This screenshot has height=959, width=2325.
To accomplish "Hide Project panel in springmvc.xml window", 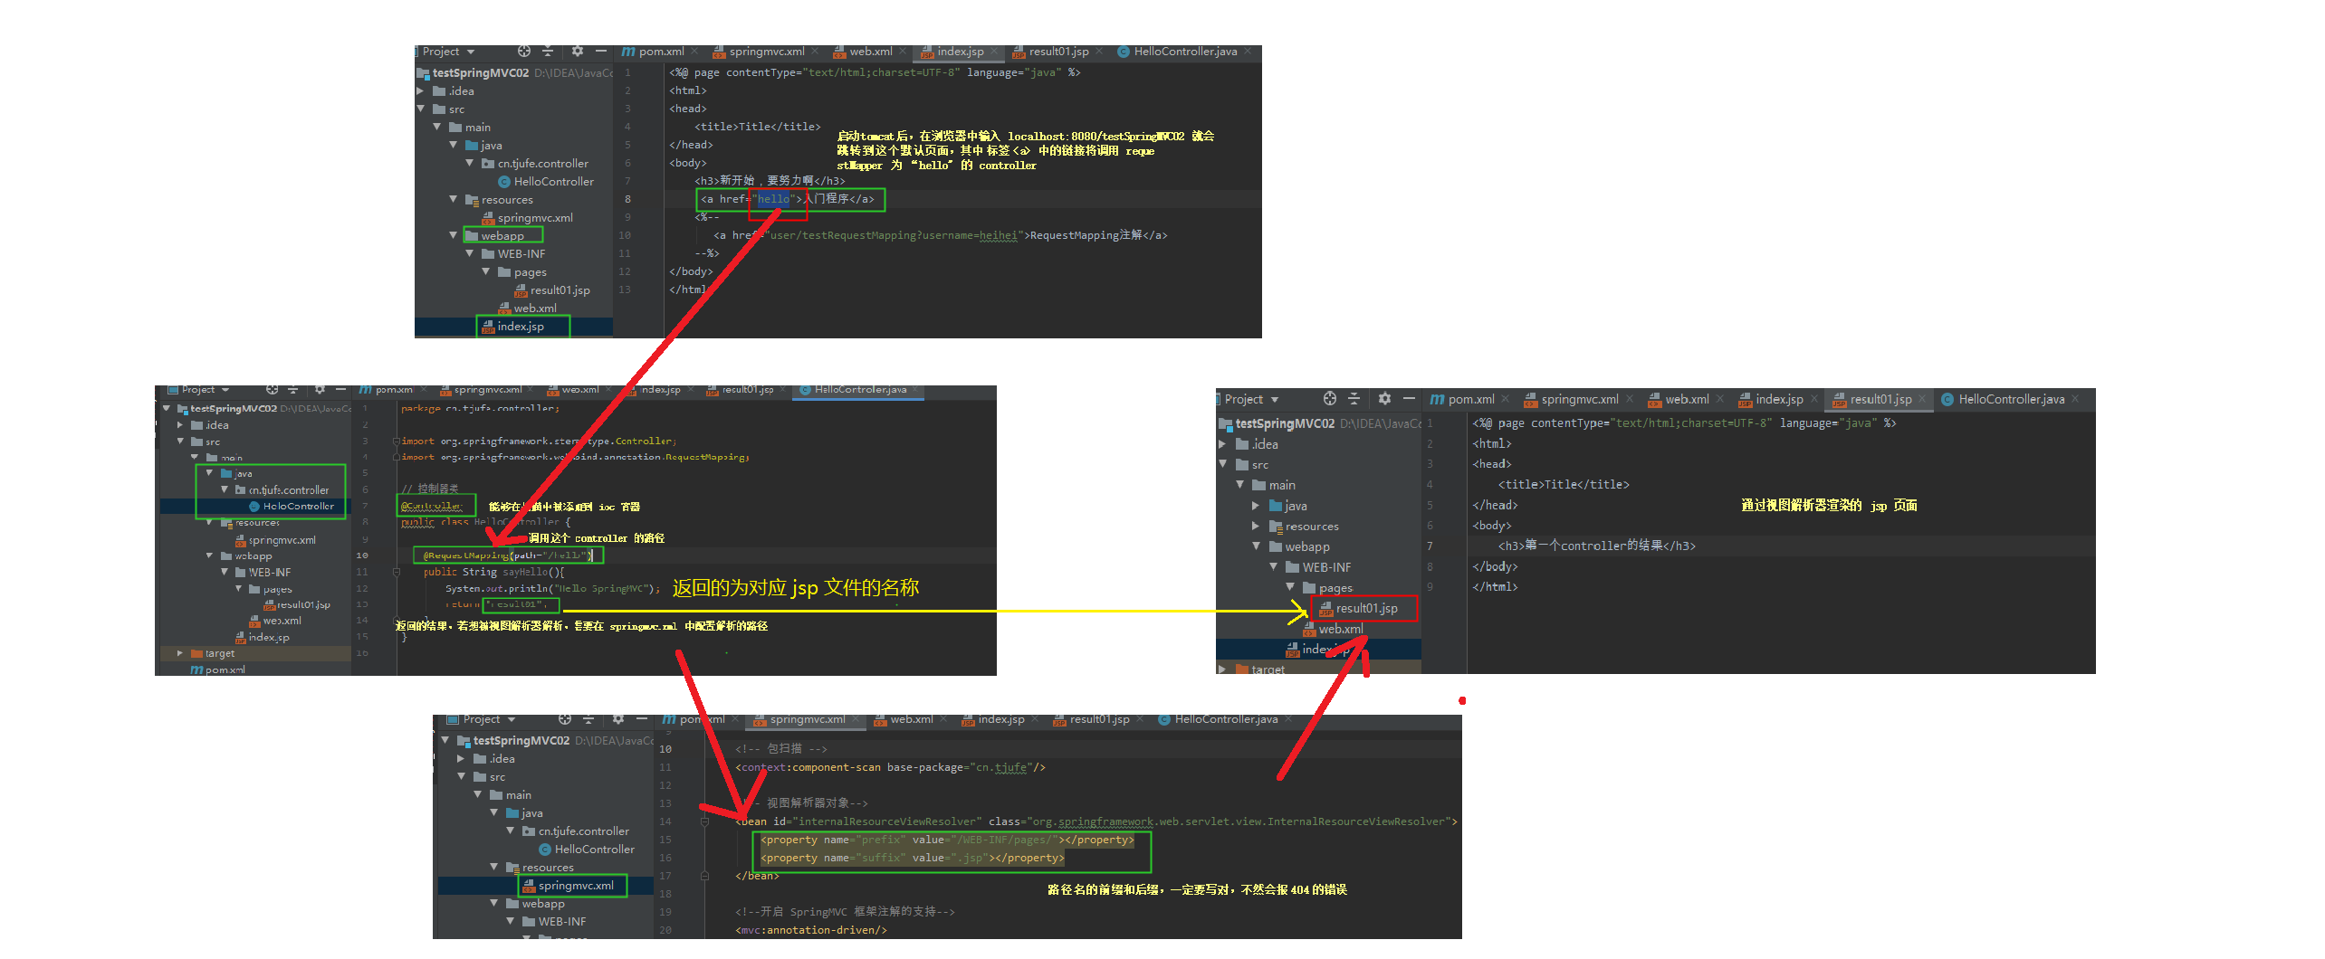I will (x=641, y=719).
